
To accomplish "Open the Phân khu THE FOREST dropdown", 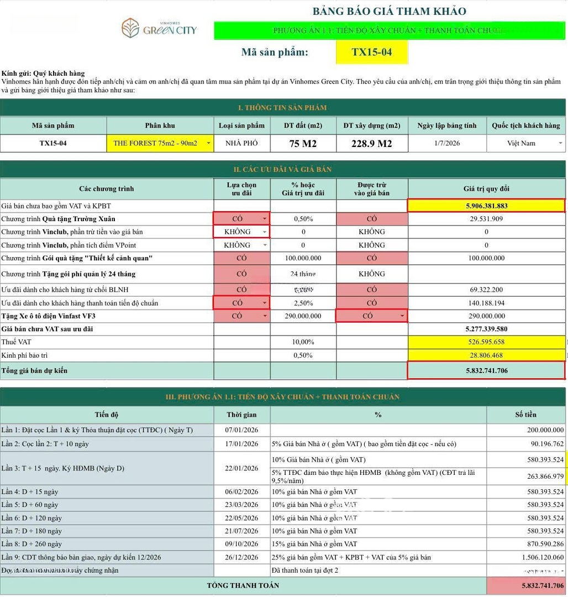I will 208,144.
